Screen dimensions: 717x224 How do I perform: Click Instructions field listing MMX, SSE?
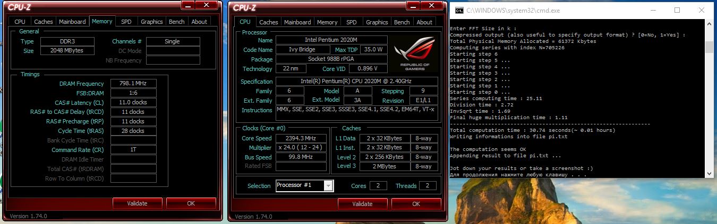tap(357, 113)
